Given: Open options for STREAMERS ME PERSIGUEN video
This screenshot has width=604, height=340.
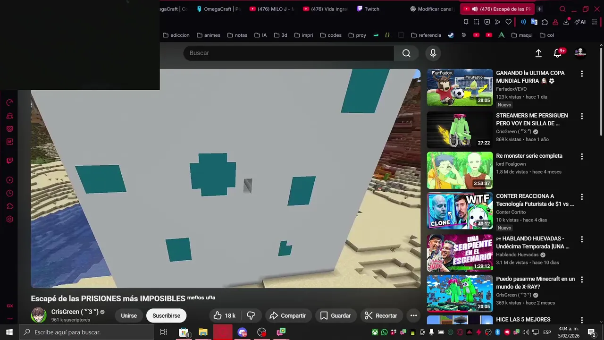Looking at the screenshot, I should [x=582, y=116].
